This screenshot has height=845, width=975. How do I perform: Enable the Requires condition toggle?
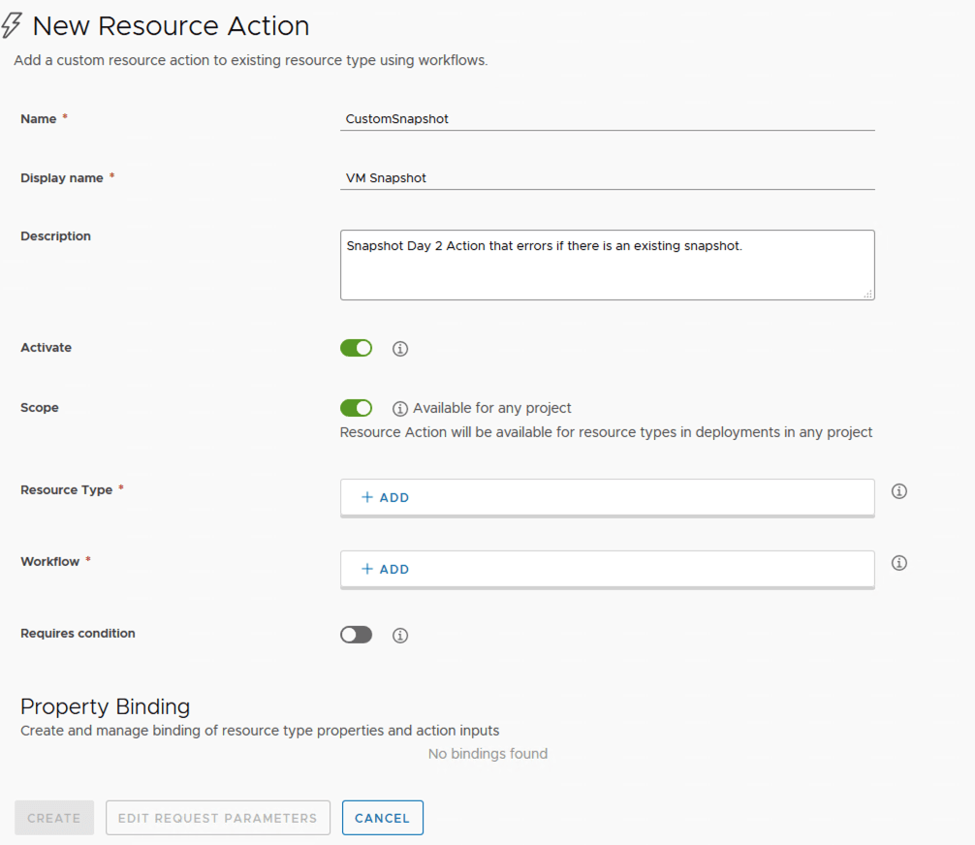point(356,635)
